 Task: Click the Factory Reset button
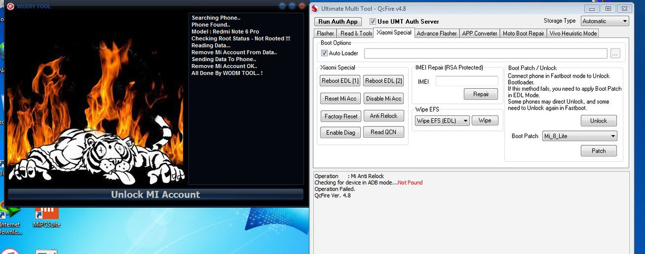coord(341,116)
